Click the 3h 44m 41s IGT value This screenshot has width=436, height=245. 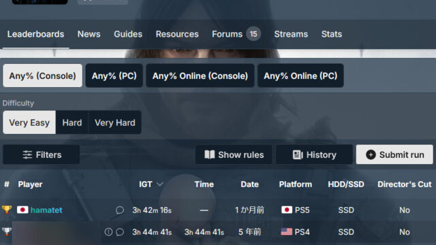(152, 232)
